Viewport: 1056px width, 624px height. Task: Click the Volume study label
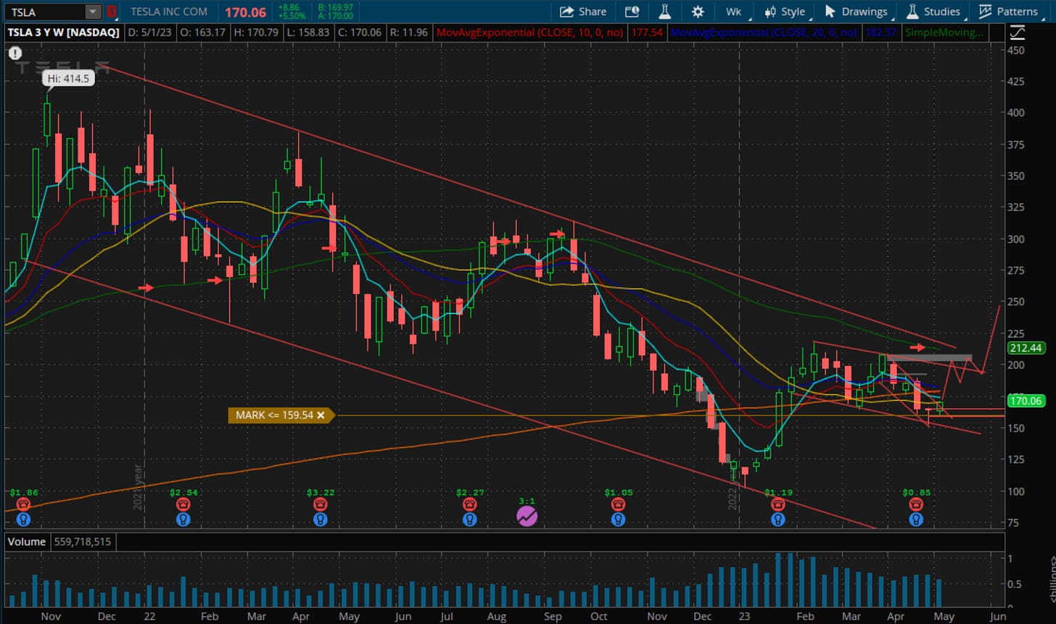point(27,541)
